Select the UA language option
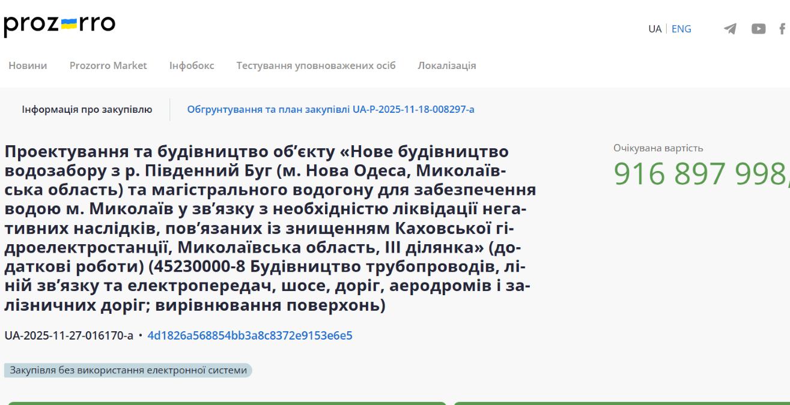790x405 pixels. tap(654, 29)
